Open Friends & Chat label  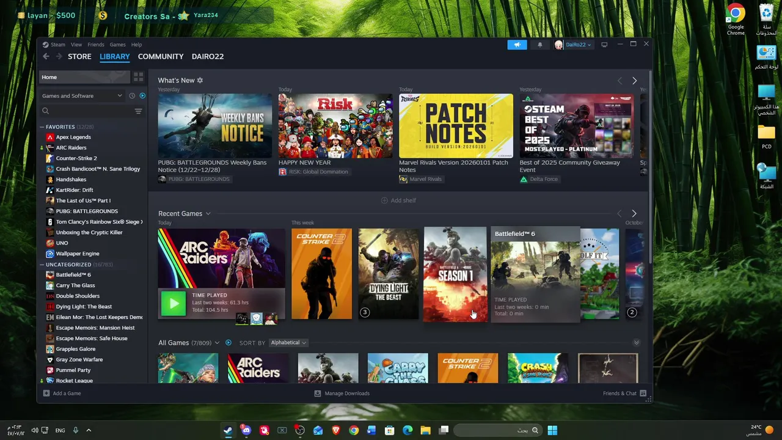click(x=619, y=394)
